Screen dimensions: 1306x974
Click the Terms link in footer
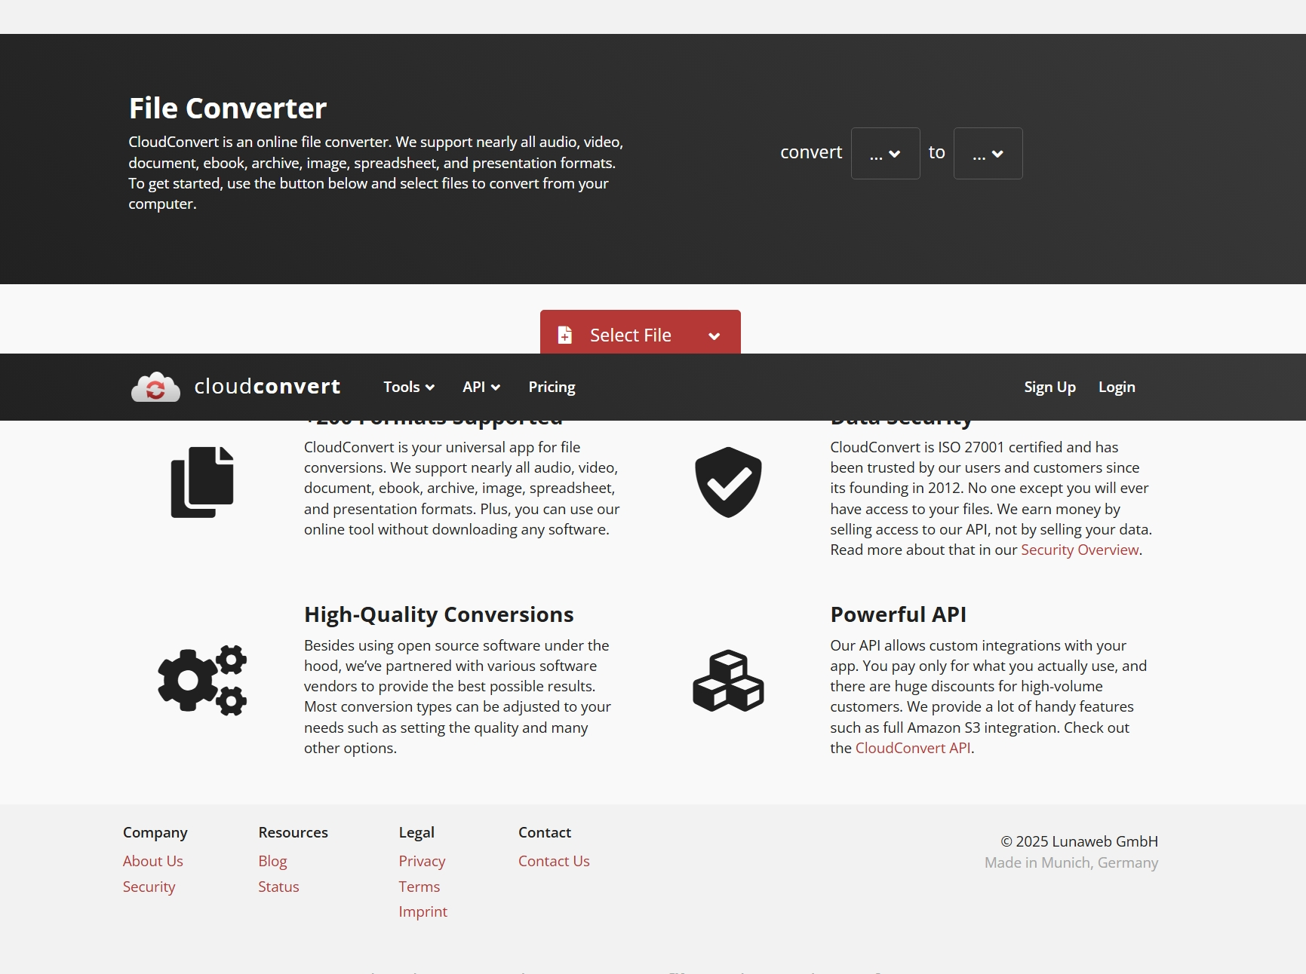419,887
